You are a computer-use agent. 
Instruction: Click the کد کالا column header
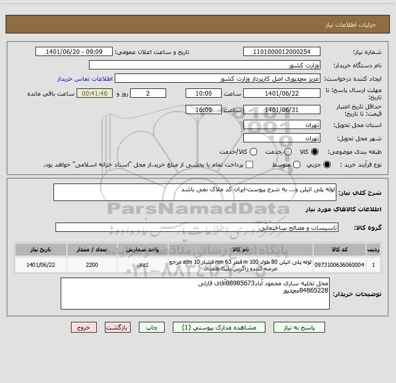point(339,249)
